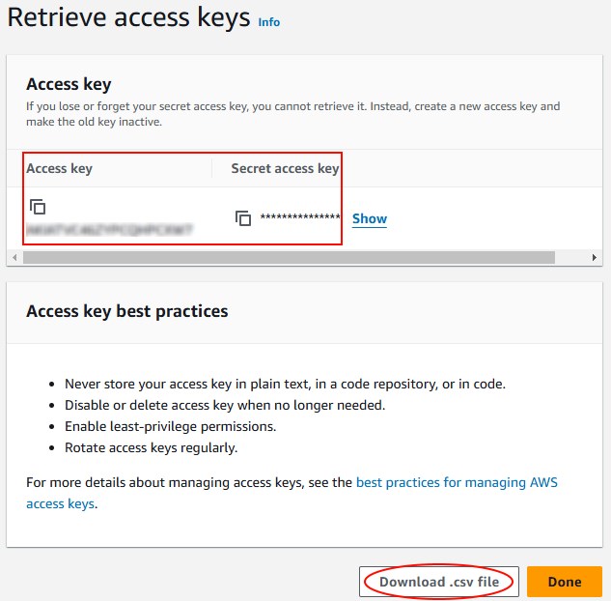The height and width of the screenshot is (601, 611).
Task: Open the Info link beside the title
Action: pos(269,22)
